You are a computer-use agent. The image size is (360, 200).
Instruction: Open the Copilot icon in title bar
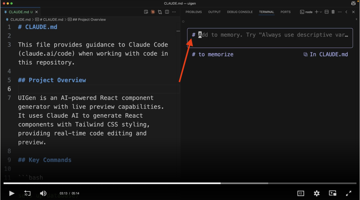point(353,3)
